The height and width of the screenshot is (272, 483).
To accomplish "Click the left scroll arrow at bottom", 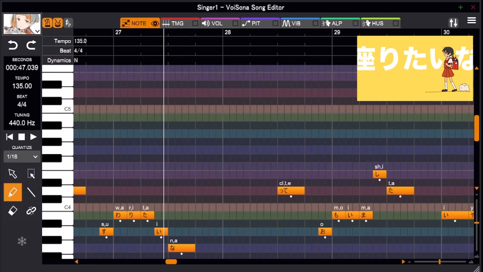I will (x=76, y=261).
